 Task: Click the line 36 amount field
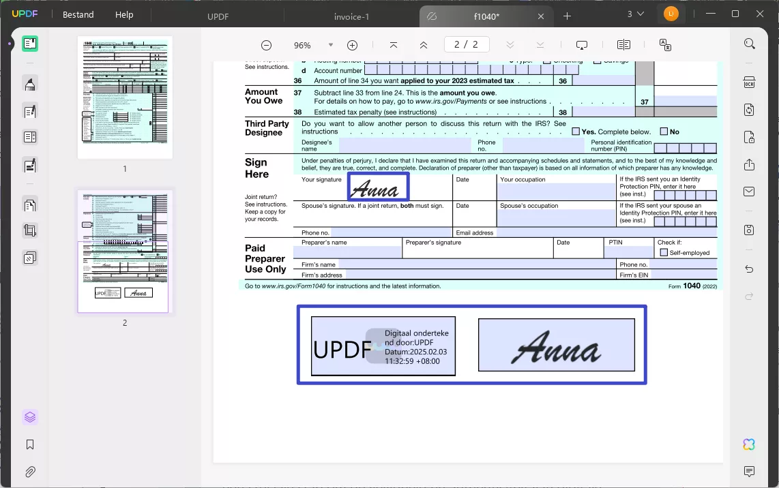(604, 80)
